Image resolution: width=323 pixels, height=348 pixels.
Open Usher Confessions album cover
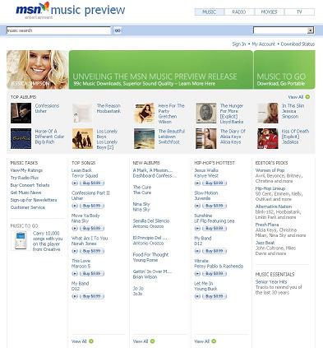coord(21,113)
